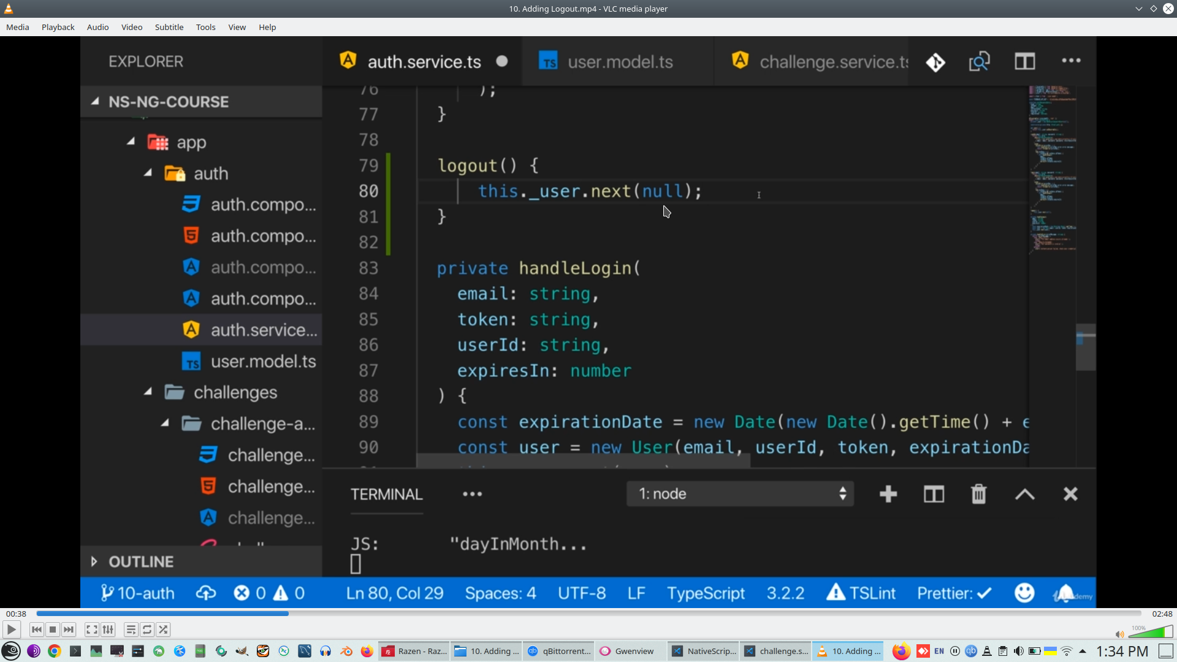
Task: Stop video playback
Action: point(53,630)
